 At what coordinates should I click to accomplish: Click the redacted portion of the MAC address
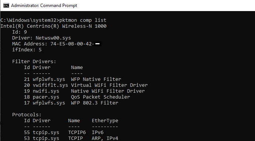pos(98,44)
